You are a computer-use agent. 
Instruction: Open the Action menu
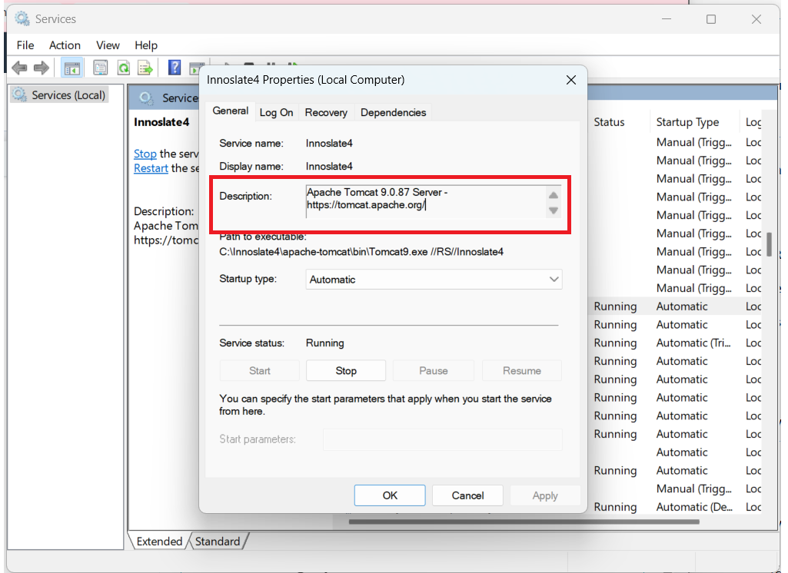click(65, 45)
